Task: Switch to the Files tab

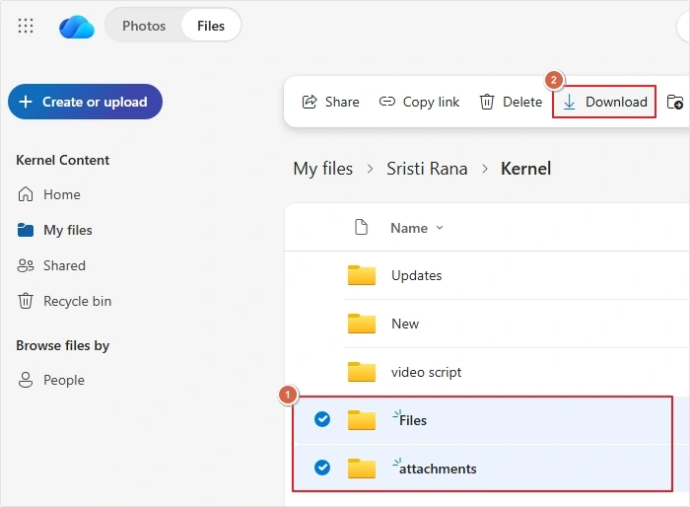Action: 211,26
